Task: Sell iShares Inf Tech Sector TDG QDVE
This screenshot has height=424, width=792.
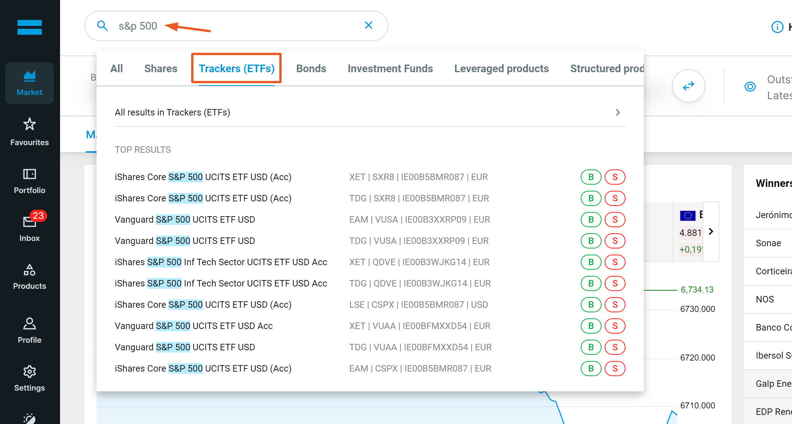Action: [x=615, y=283]
